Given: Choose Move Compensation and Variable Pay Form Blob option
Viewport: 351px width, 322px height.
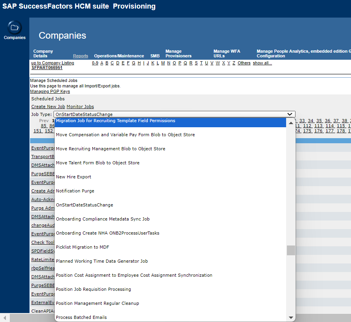Looking at the screenshot, I should [x=170, y=135].
